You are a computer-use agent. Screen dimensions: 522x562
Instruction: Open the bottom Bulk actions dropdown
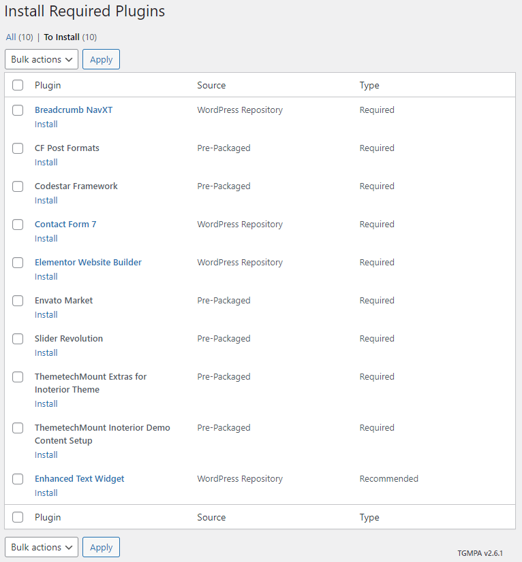pyautogui.click(x=42, y=547)
